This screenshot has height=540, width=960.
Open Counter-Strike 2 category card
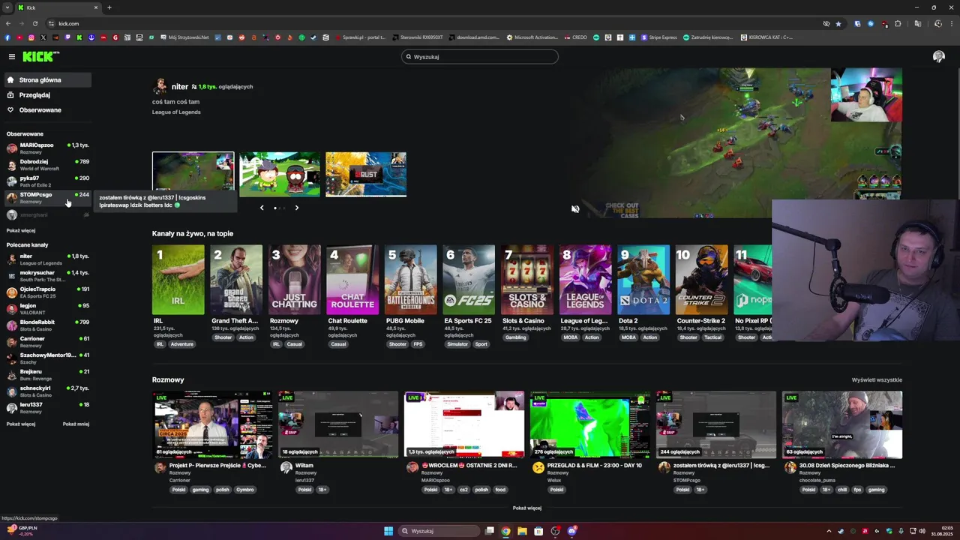pos(701,280)
